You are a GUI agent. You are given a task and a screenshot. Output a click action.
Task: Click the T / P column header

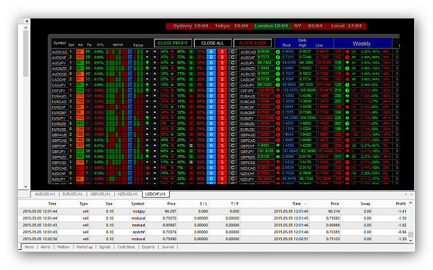(235, 204)
